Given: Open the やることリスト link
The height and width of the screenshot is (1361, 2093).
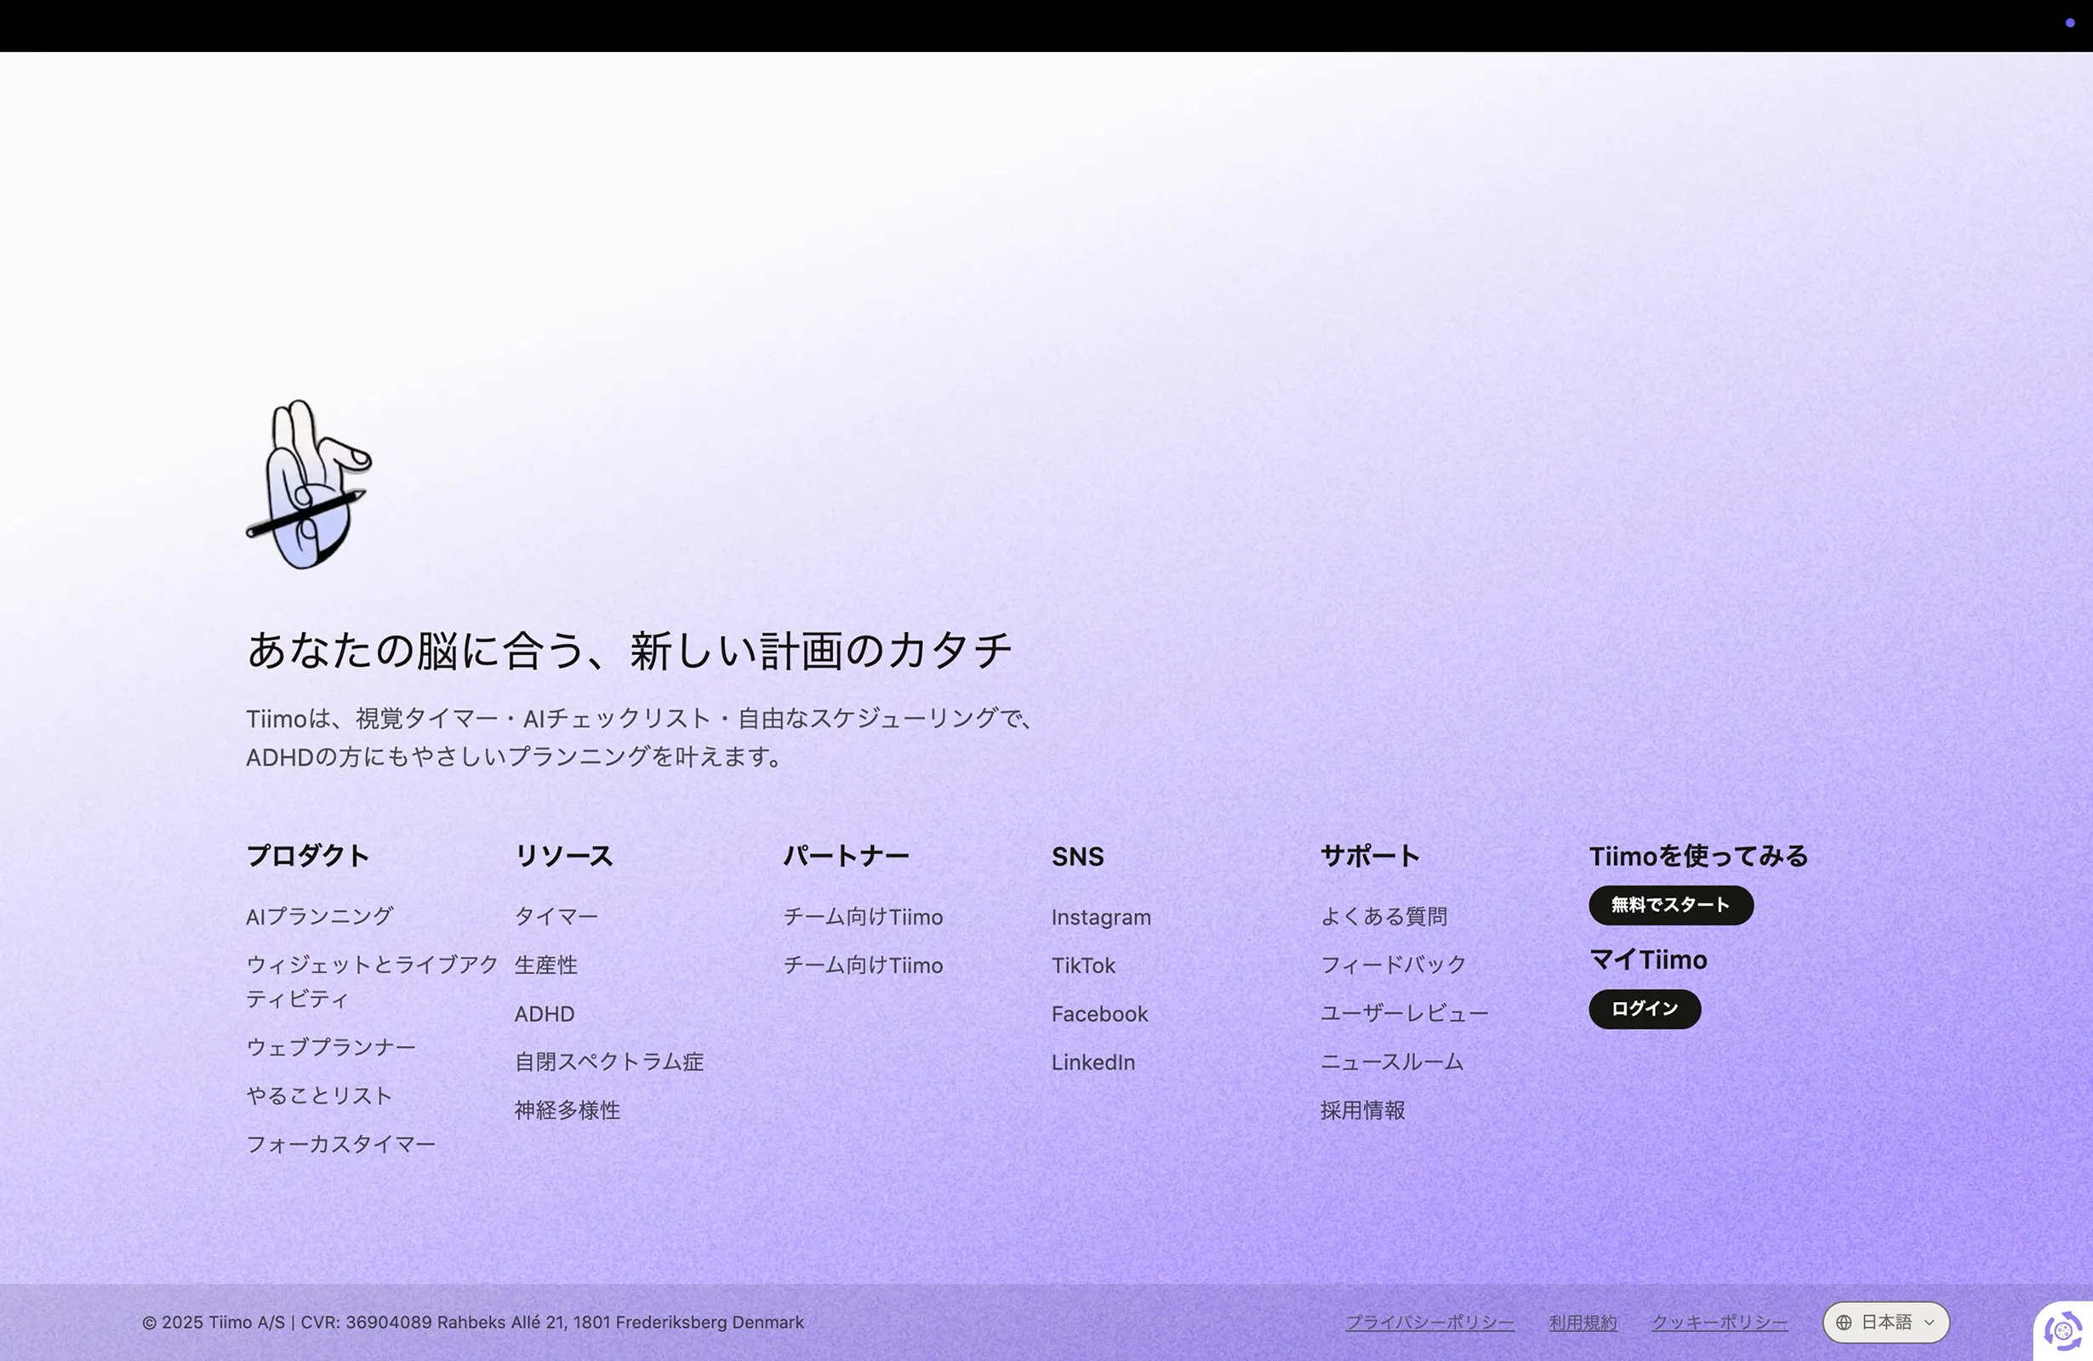Looking at the screenshot, I should (318, 1096).
